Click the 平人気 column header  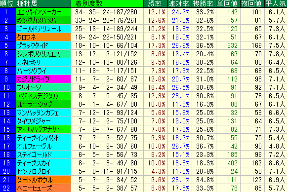click(276, 3)
